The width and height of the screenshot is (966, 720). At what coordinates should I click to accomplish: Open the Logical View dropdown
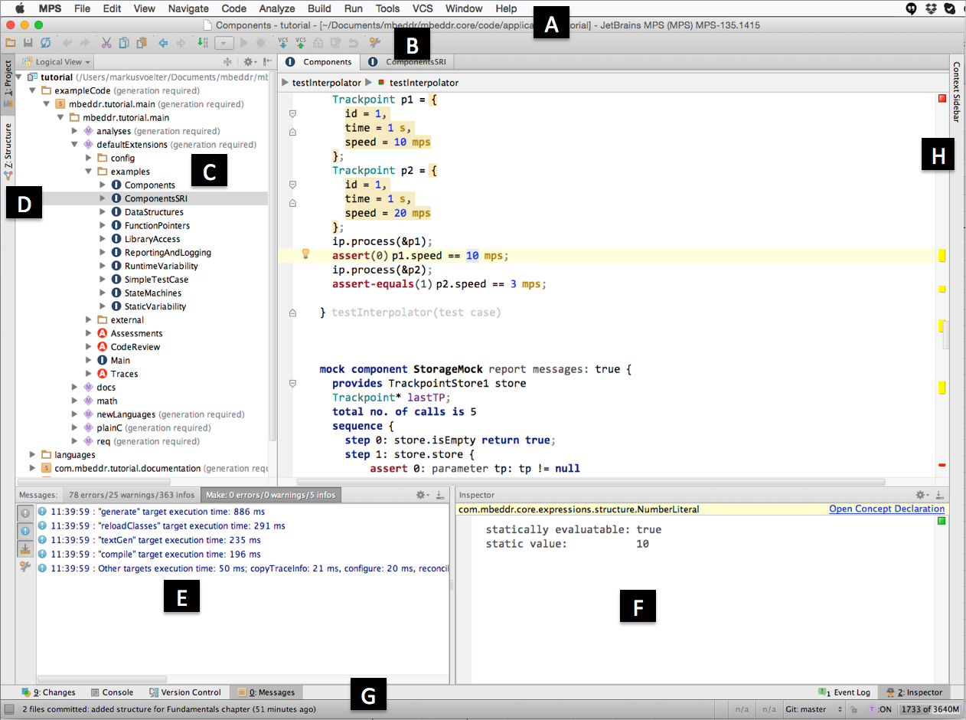pos(57,62)
